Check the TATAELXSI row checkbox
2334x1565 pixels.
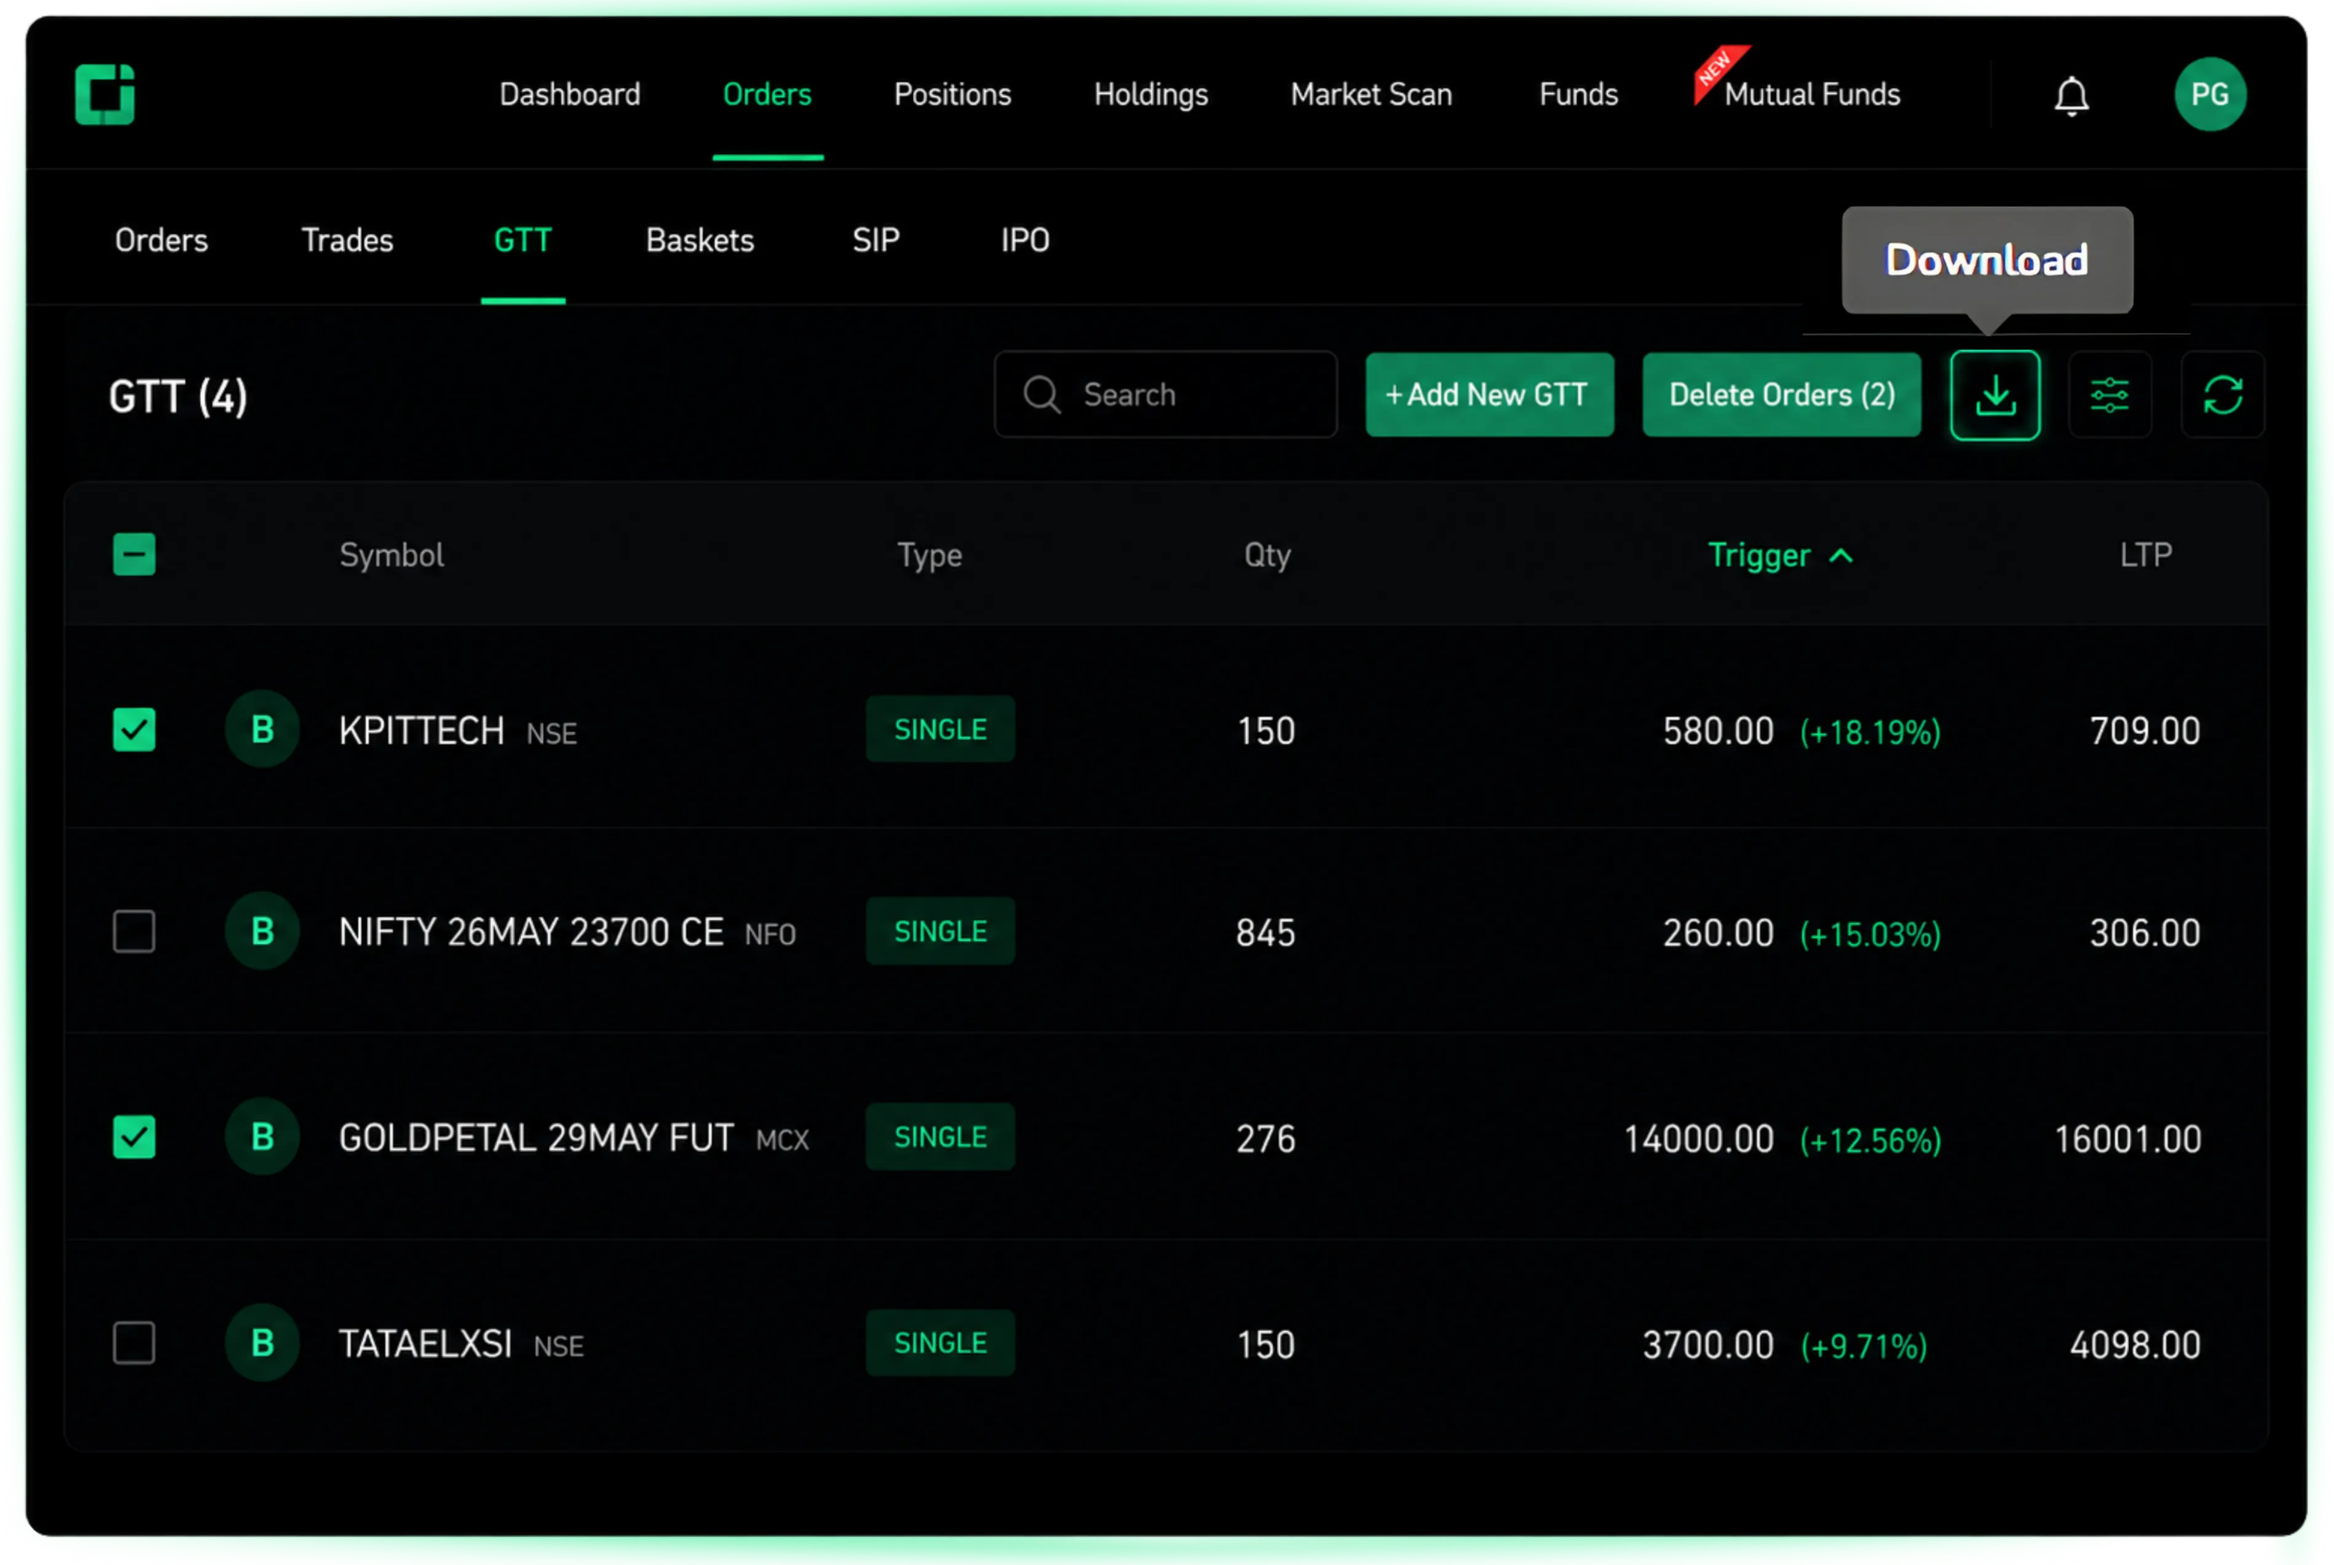pyautogui.click(x=133, y=1344)
